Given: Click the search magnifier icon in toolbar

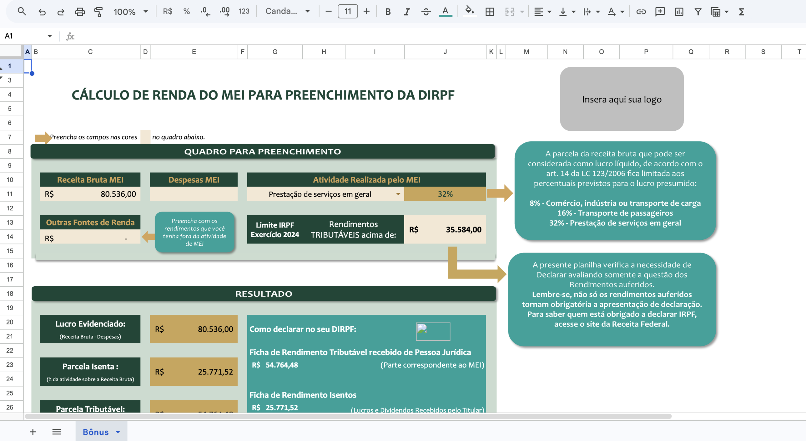Looking at the screenshot, I should (x=21, y=12).
